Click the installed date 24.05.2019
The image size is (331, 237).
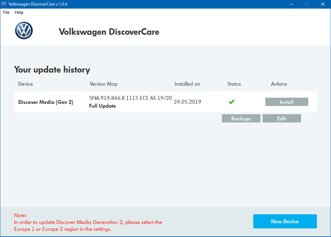(188, 102)
